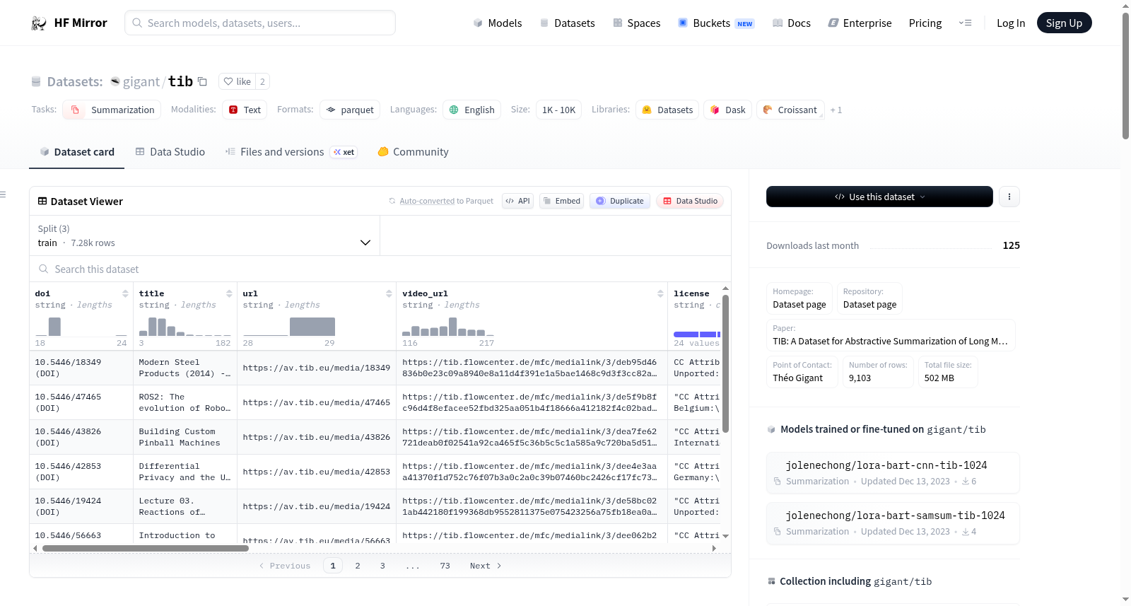Show the additional +1 libraries

point(836,110)
